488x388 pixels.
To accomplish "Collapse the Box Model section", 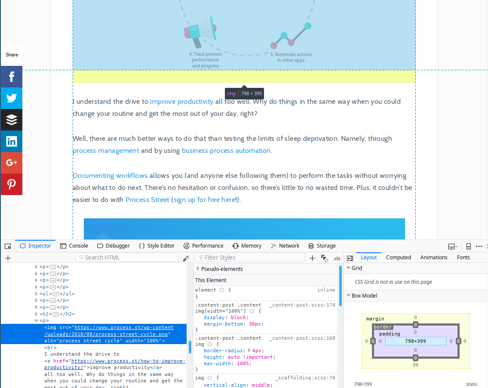I will coord(349,295).
